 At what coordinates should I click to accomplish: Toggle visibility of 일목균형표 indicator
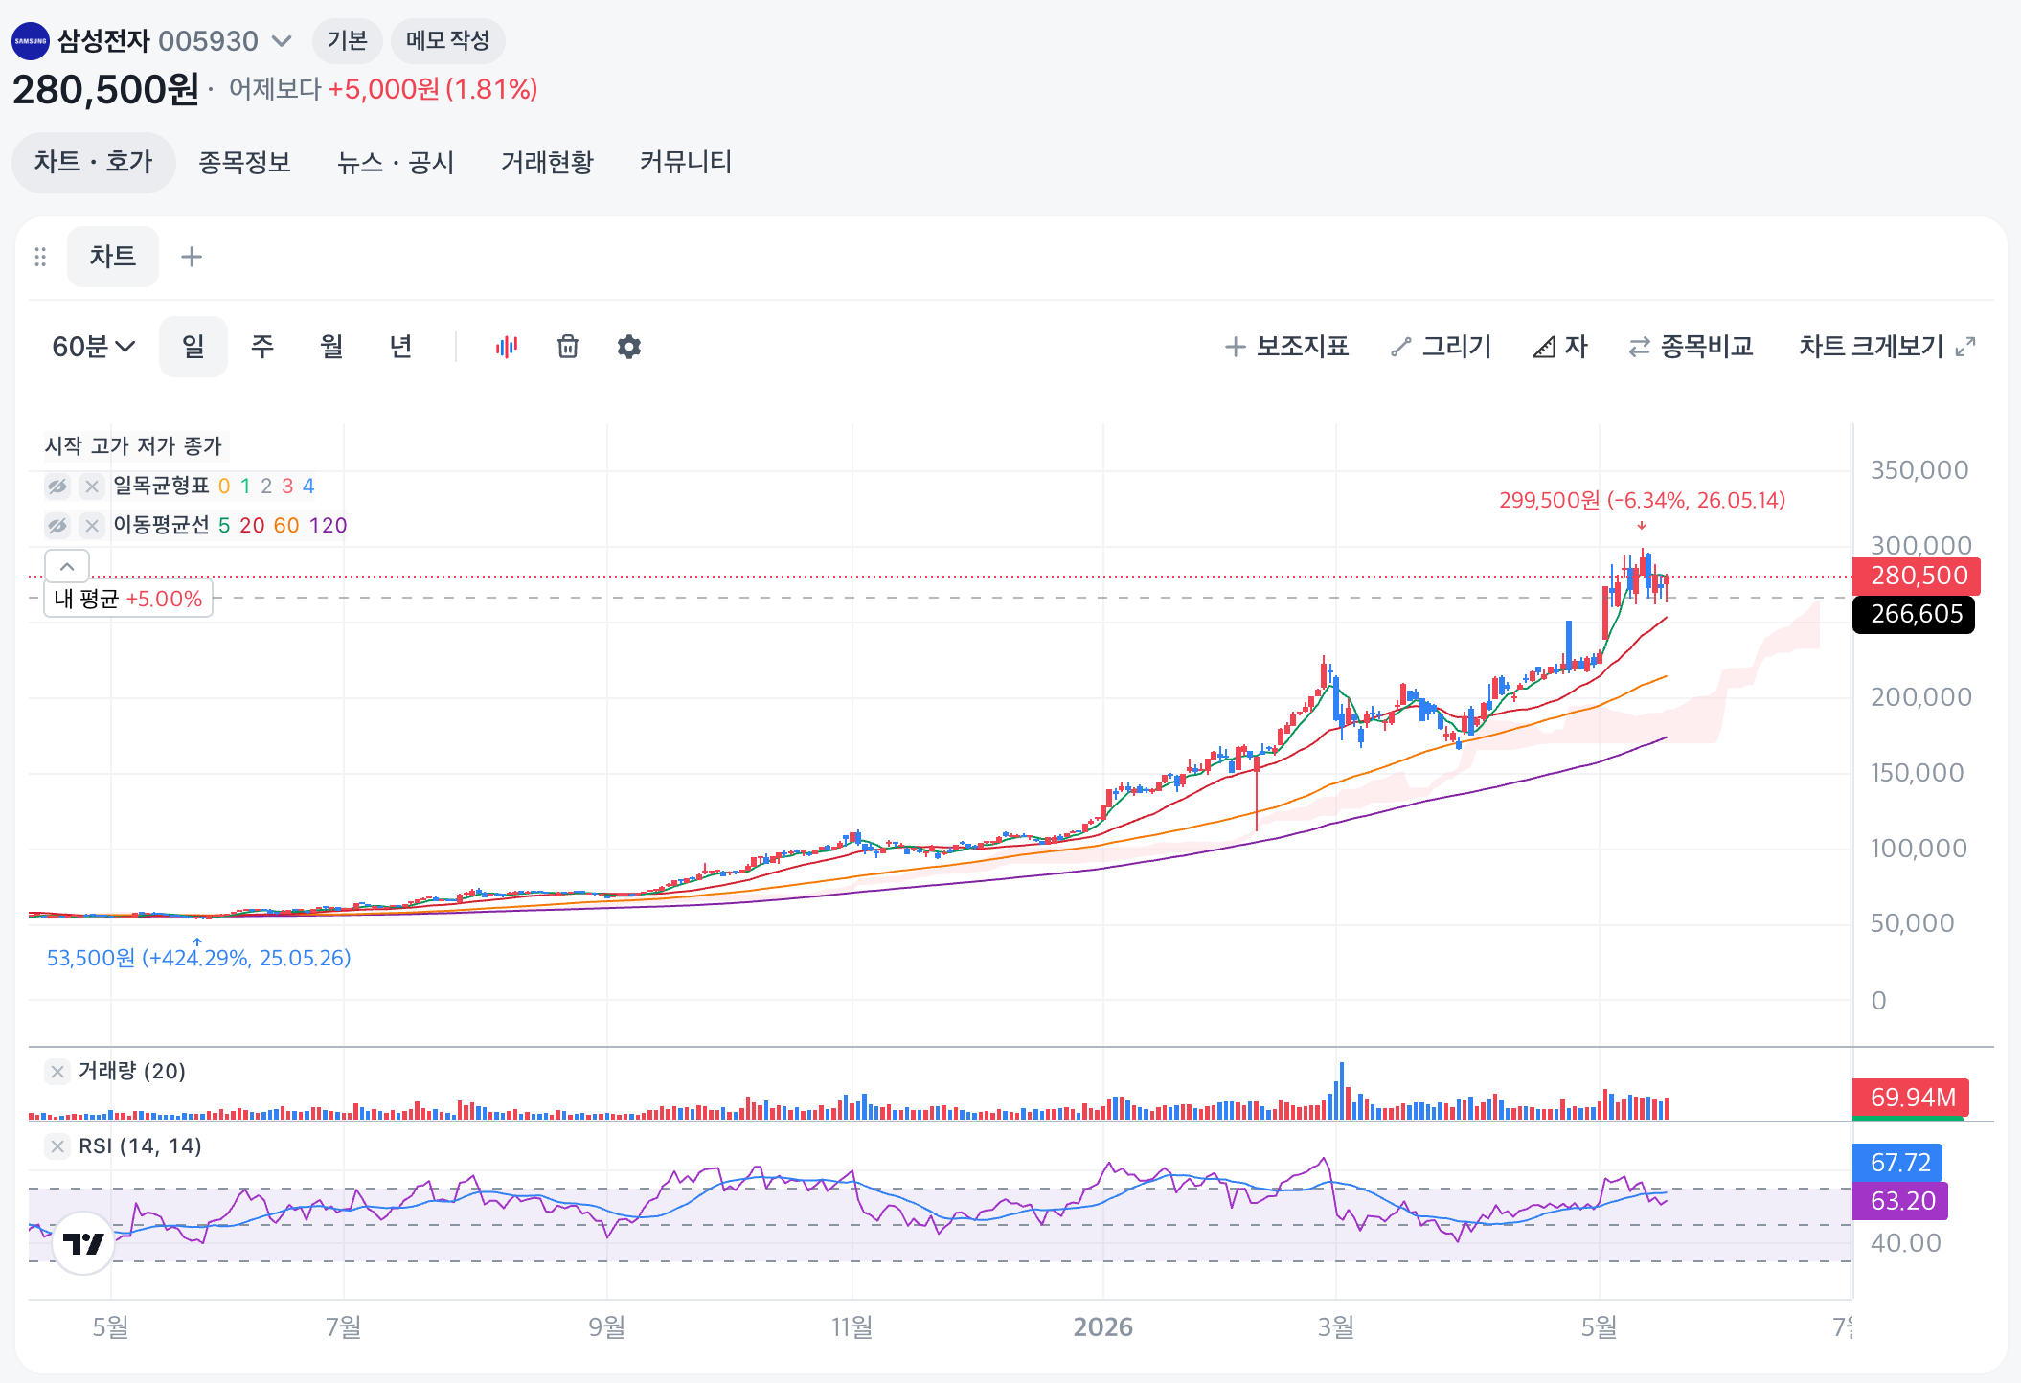click(x=57, y=487)
